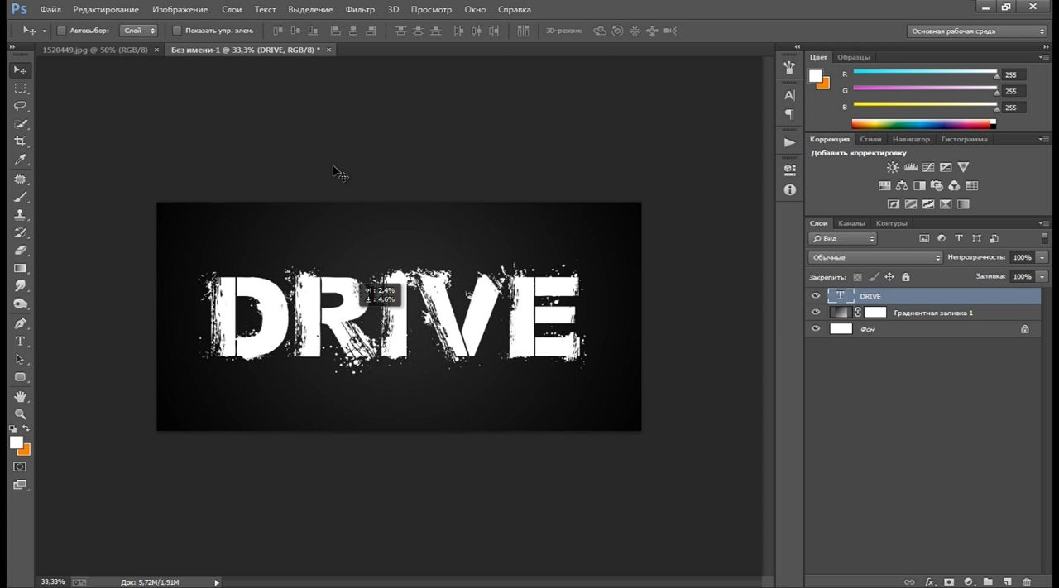Select the Lasso tool

[x=20, y=106]
